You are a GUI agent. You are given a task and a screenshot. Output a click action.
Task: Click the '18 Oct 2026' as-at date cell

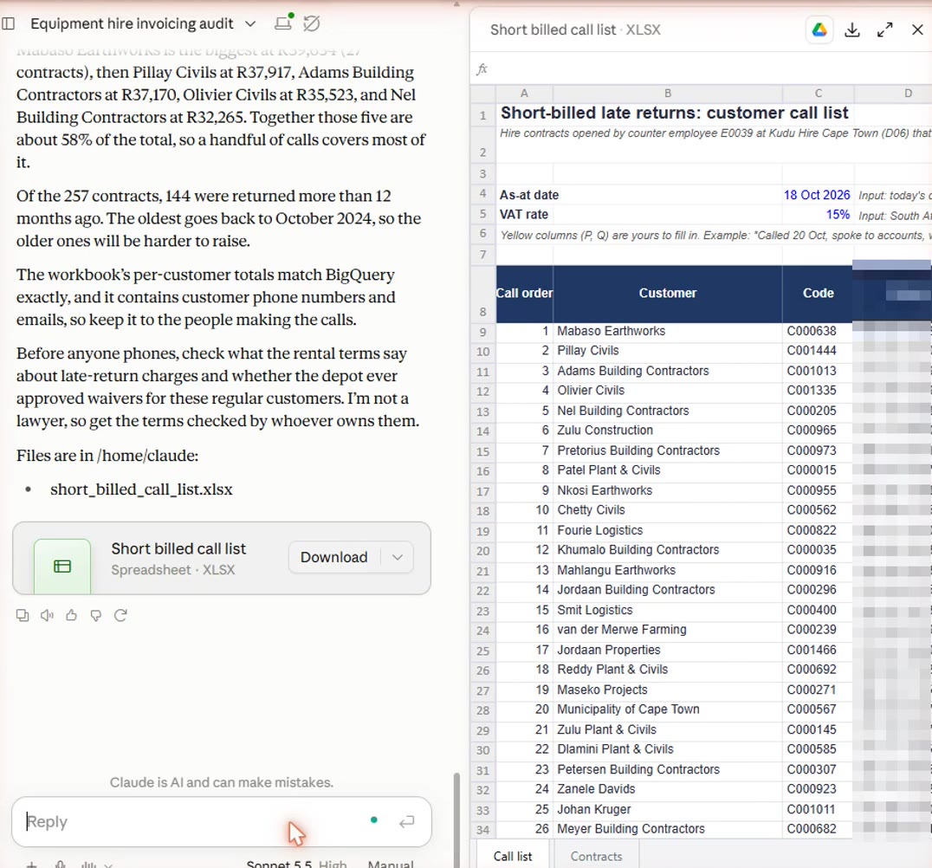pyautogui.click(x=818, y=195)
